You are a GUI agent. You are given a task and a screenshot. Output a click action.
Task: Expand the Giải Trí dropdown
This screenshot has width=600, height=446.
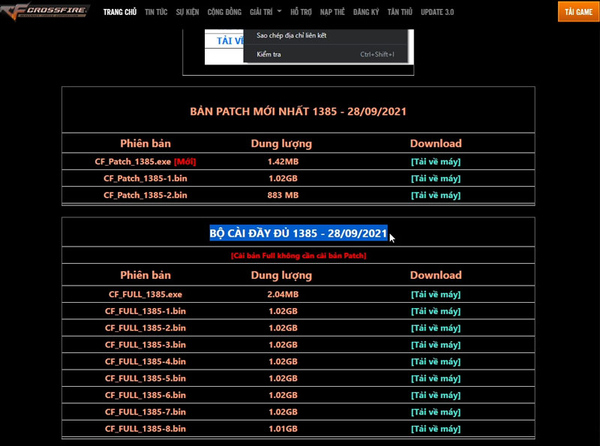tap(265, 12)
